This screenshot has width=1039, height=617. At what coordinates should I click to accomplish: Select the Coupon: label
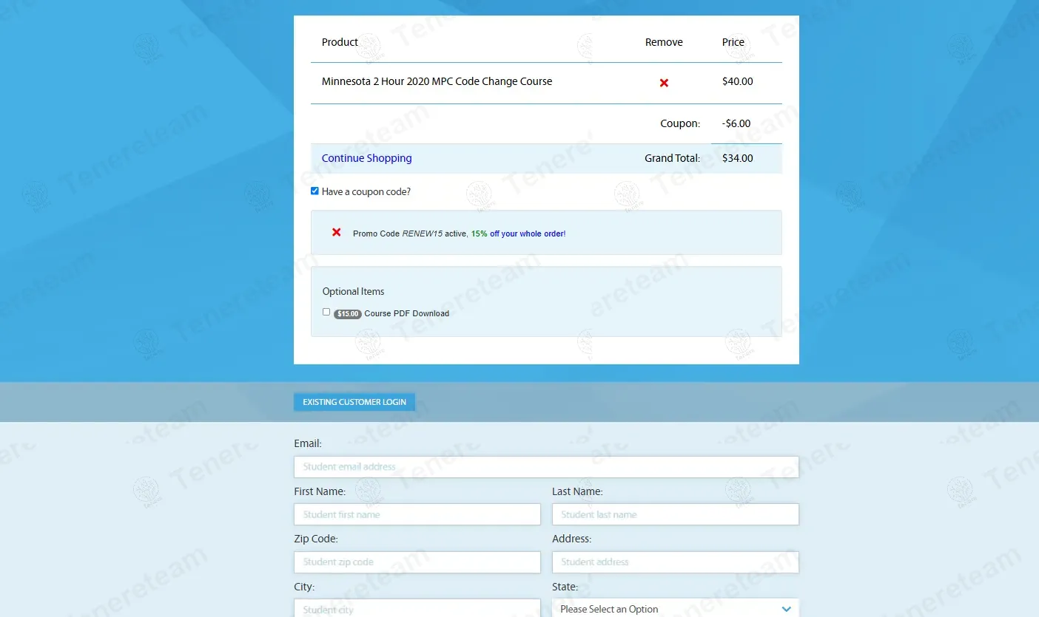680,123
